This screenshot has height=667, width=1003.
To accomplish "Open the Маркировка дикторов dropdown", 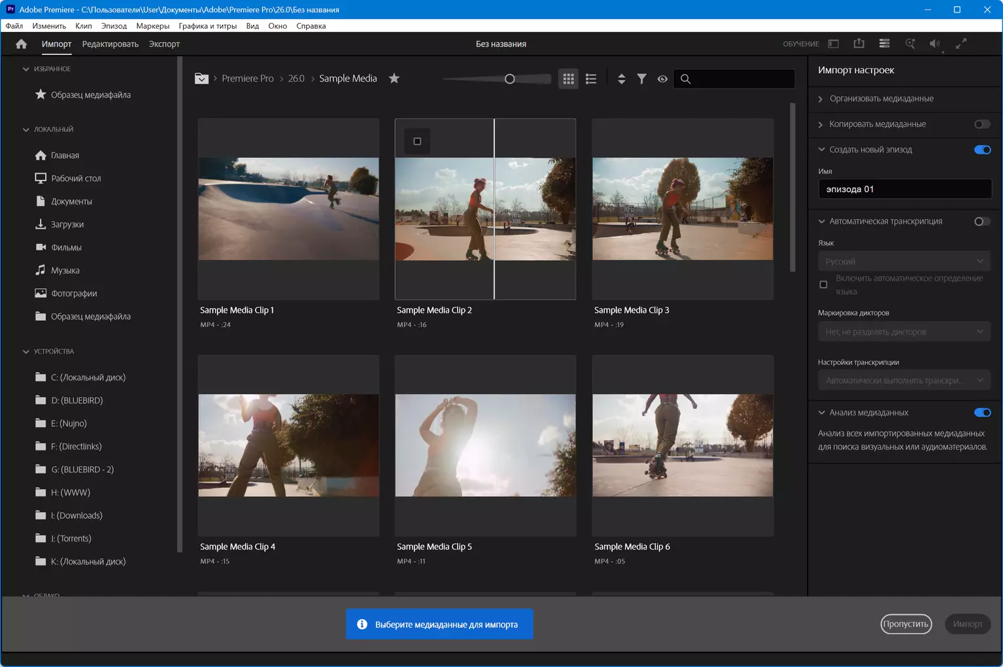I will pos(904,332).
